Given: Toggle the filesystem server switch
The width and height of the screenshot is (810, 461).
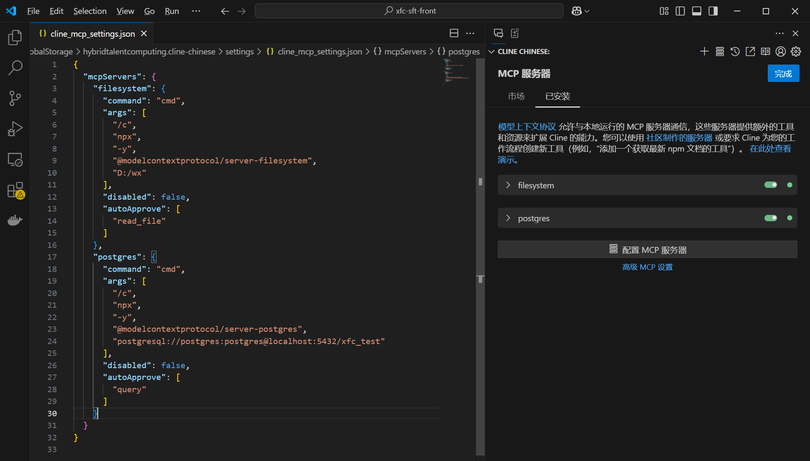Looking at the screenshot, I should click(x=770, y=185).
